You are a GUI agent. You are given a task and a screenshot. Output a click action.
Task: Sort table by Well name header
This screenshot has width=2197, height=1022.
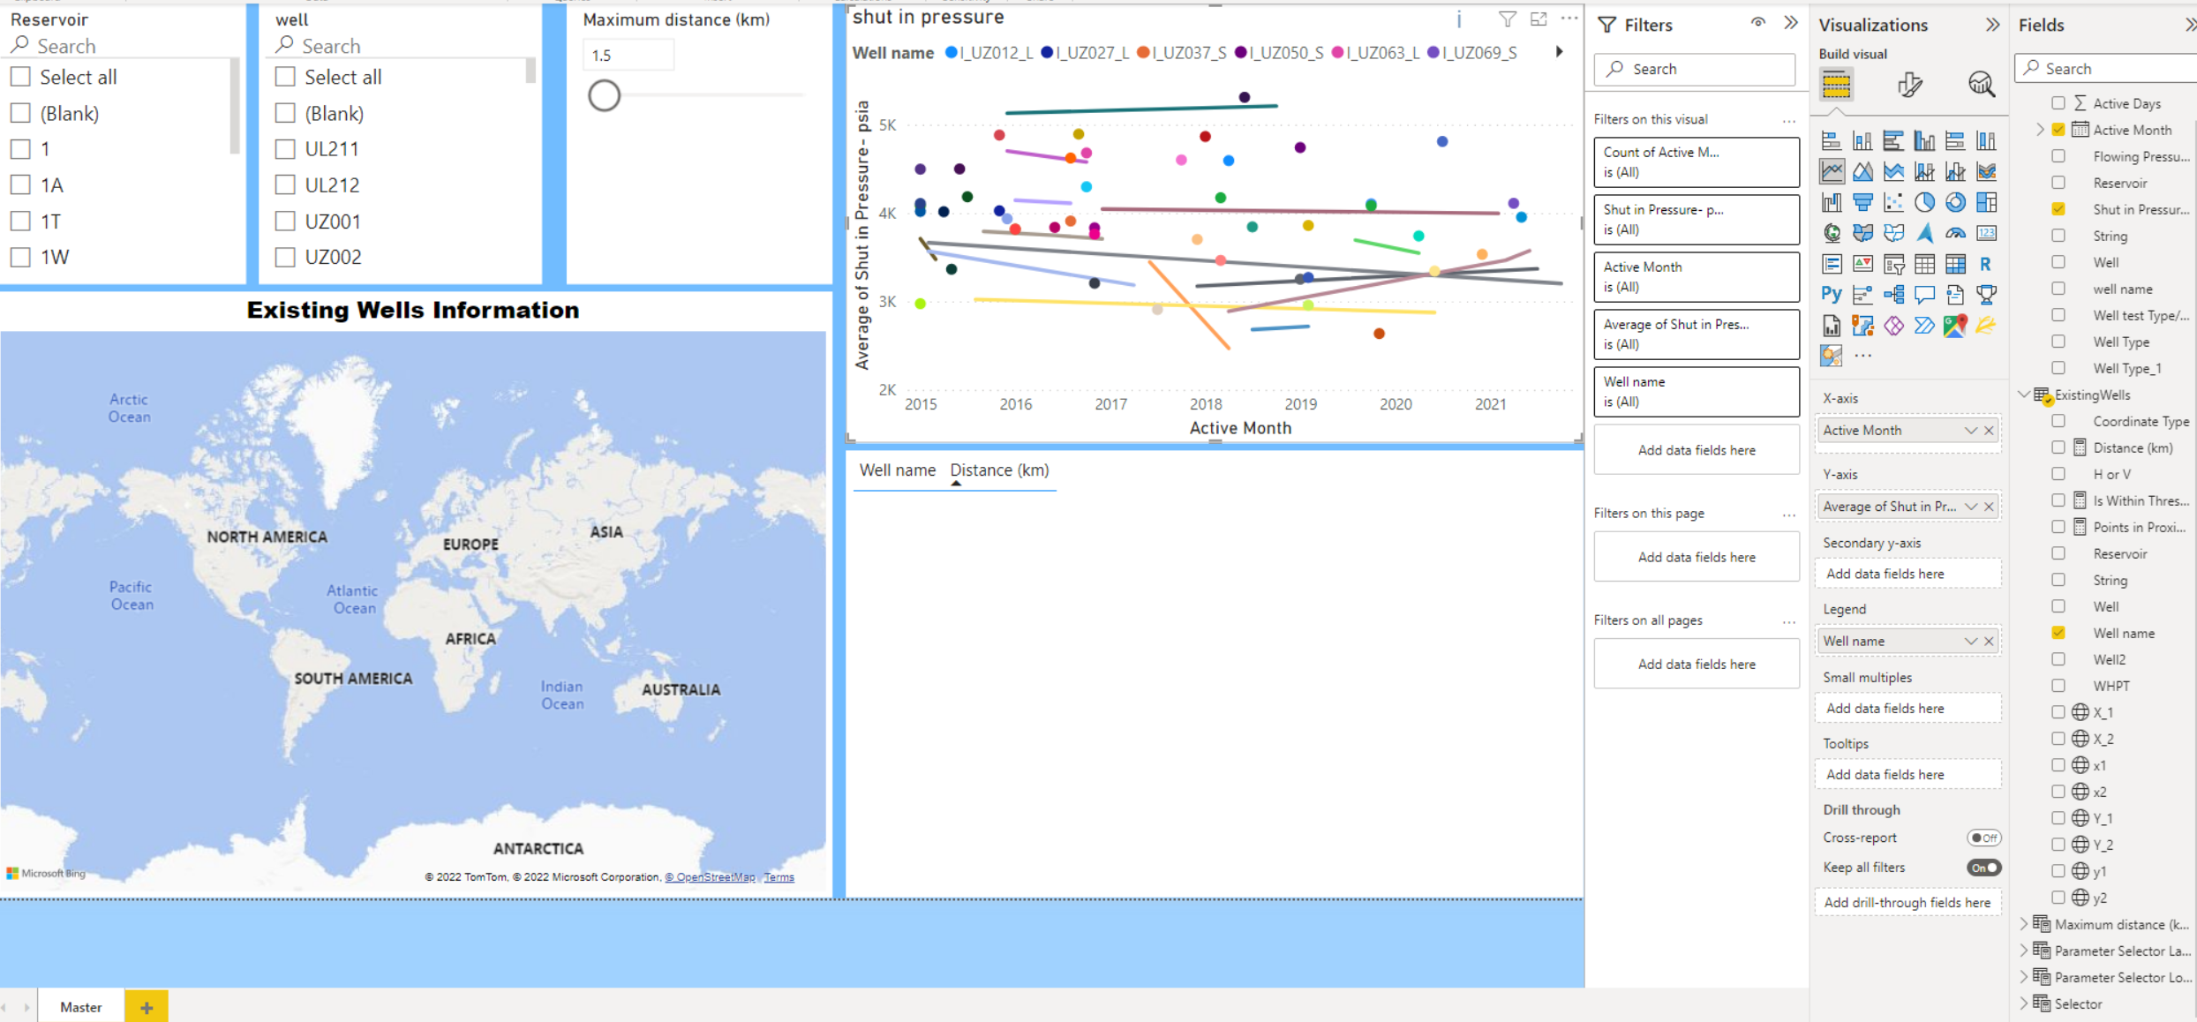coord(898,470)
